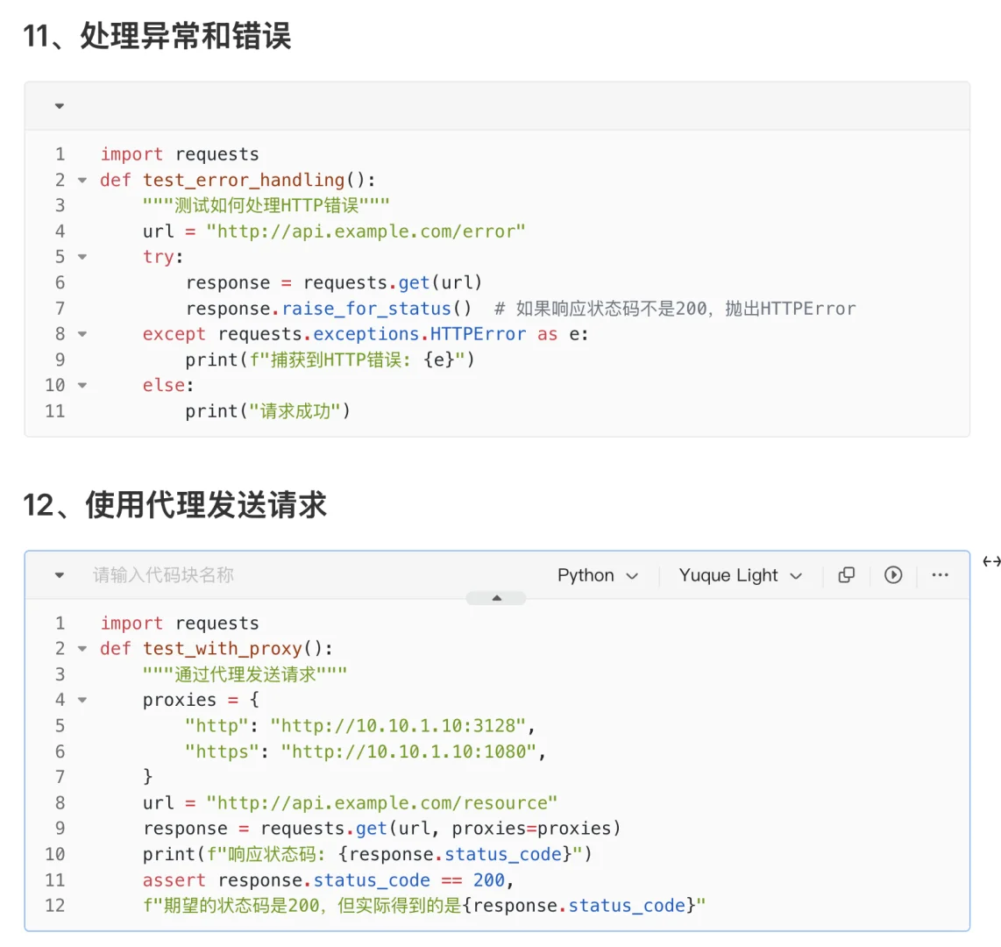Click proxies=proxies in the requests.get call
This screenshot has width=1001, height=947.
(531, 829)
